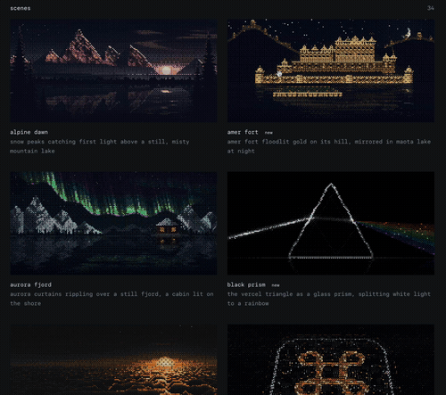Open the orange knot symbol scene thumbnail
Viewport: 446px width, 395px height.
click(331, 359)
